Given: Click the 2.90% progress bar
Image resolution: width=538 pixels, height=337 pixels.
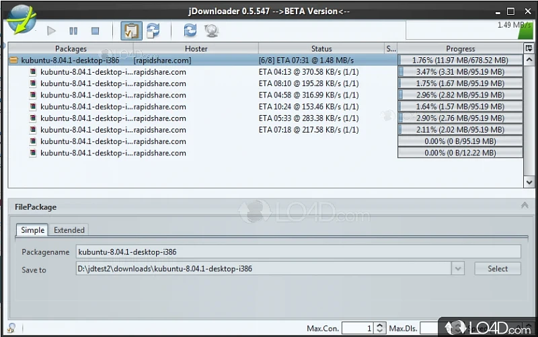Looking at the screenshot, I should (460, 118).
